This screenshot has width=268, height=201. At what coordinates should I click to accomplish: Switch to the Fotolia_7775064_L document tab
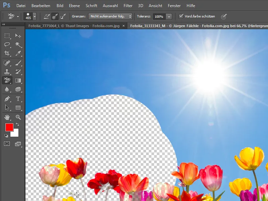tap(74, 26)
